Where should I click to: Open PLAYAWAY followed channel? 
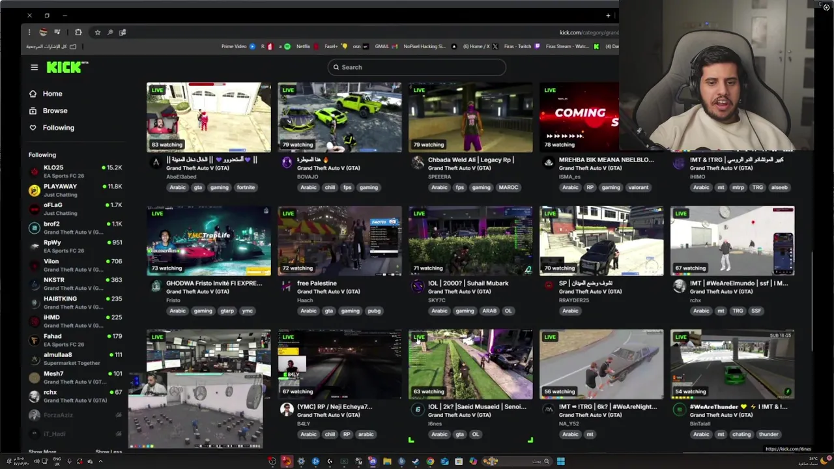click(75, 190)
